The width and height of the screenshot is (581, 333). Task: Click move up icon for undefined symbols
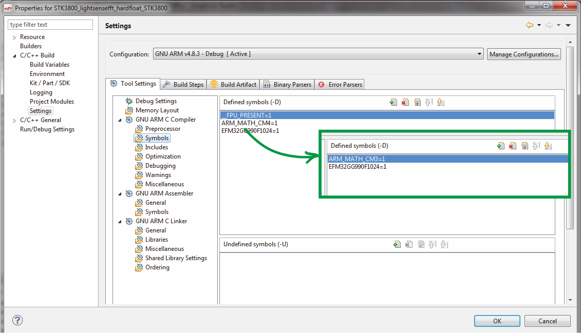[432, 244]
